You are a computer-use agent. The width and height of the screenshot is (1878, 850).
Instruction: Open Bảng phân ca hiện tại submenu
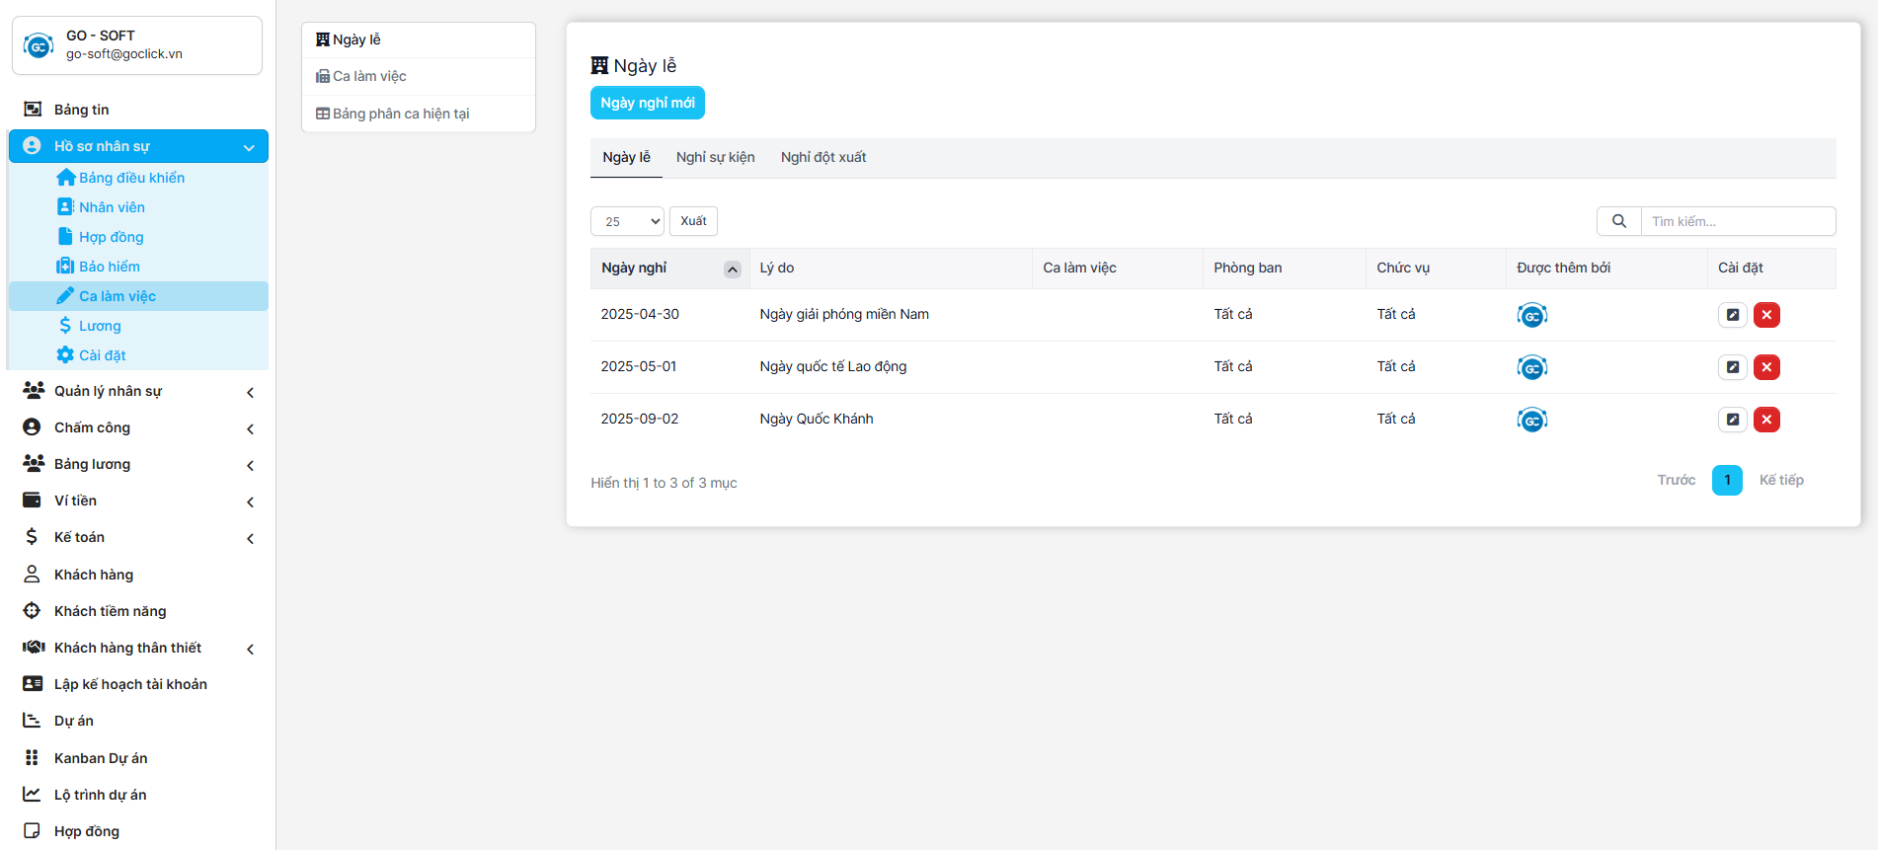click(400, 114)
